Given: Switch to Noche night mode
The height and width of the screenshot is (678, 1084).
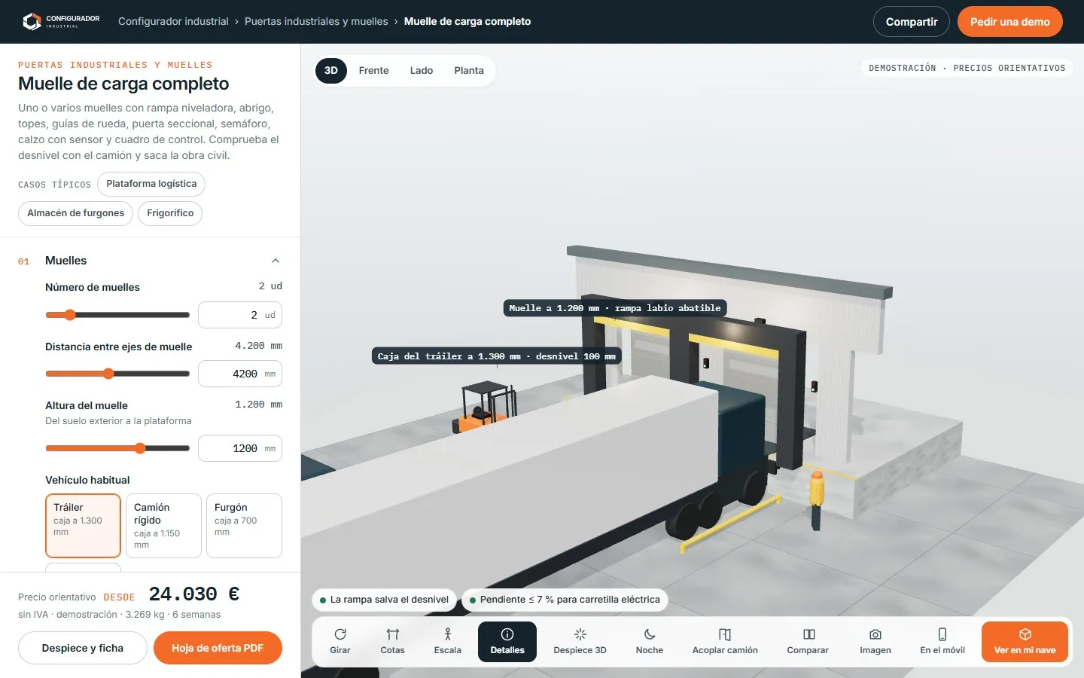Looking at the screenshot, I should coord(650,642).
